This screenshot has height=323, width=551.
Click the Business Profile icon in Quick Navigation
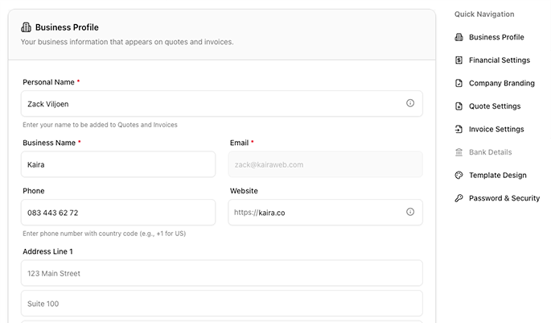pos(459,37)
